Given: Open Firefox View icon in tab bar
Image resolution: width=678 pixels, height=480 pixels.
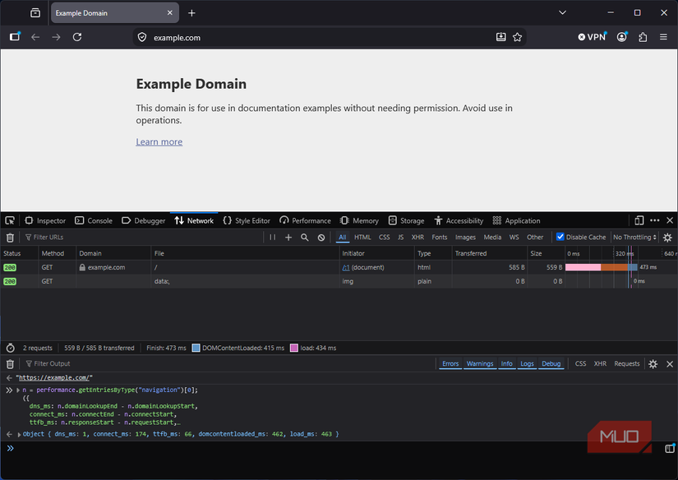Looking at the screenshot, I should click(35, 13).
